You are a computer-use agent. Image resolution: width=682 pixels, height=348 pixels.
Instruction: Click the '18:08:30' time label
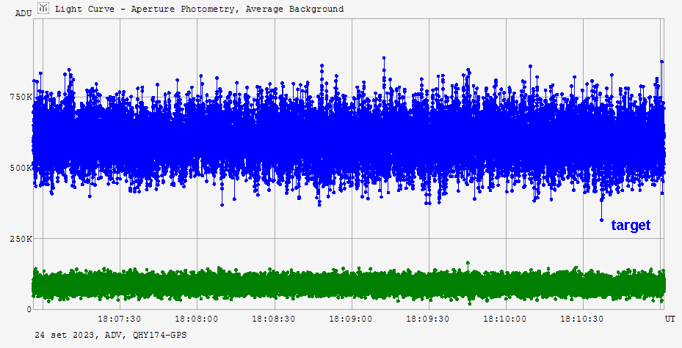[274, 319]
